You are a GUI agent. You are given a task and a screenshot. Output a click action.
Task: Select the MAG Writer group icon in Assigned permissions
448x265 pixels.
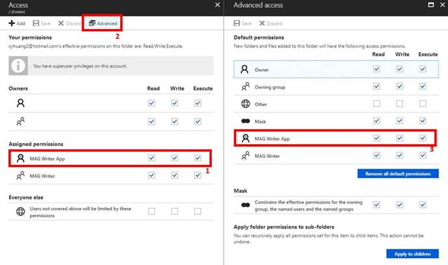pyautogui.click(x=21, y=175)
